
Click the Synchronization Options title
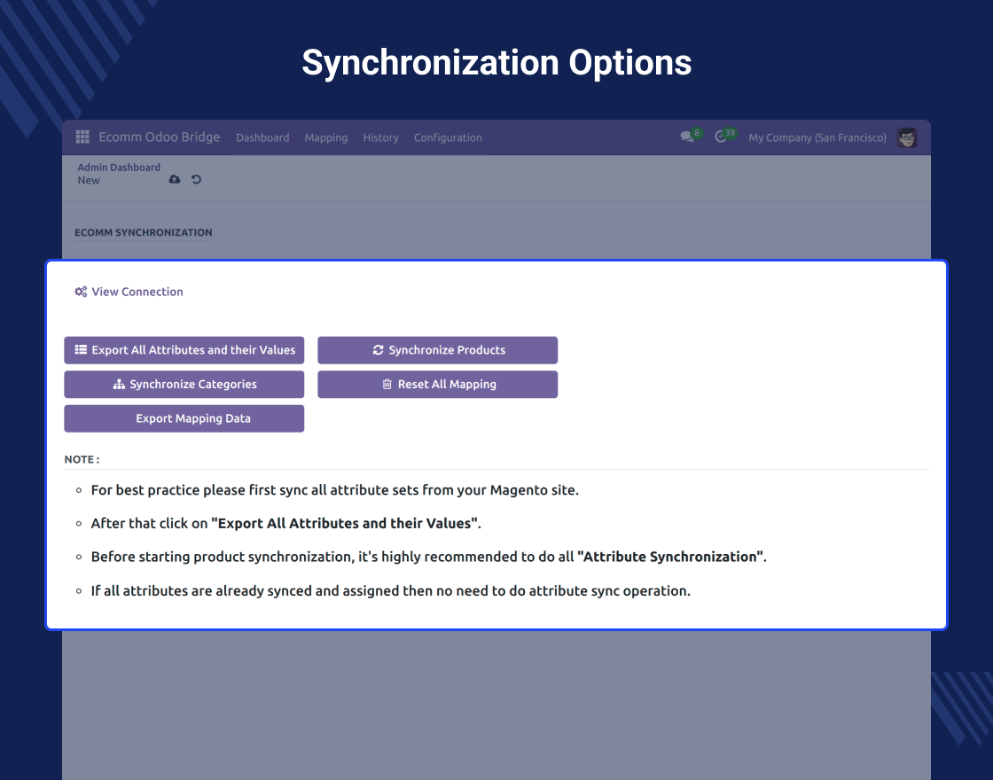[496, 63]
